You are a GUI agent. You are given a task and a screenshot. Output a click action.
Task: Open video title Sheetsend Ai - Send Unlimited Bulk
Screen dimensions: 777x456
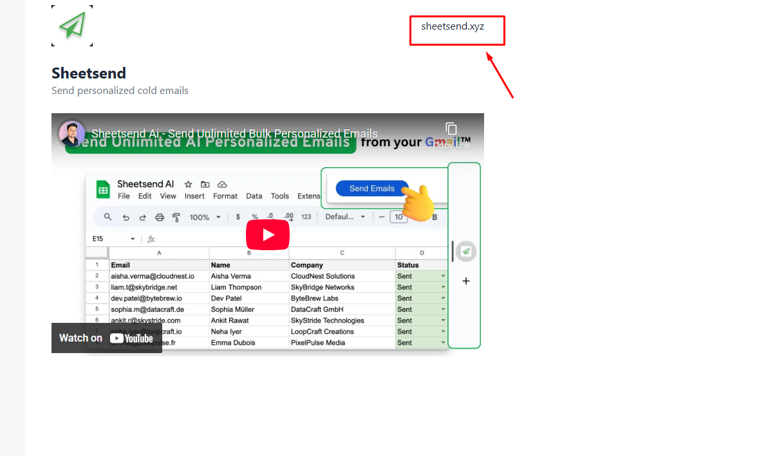[234, 134]
